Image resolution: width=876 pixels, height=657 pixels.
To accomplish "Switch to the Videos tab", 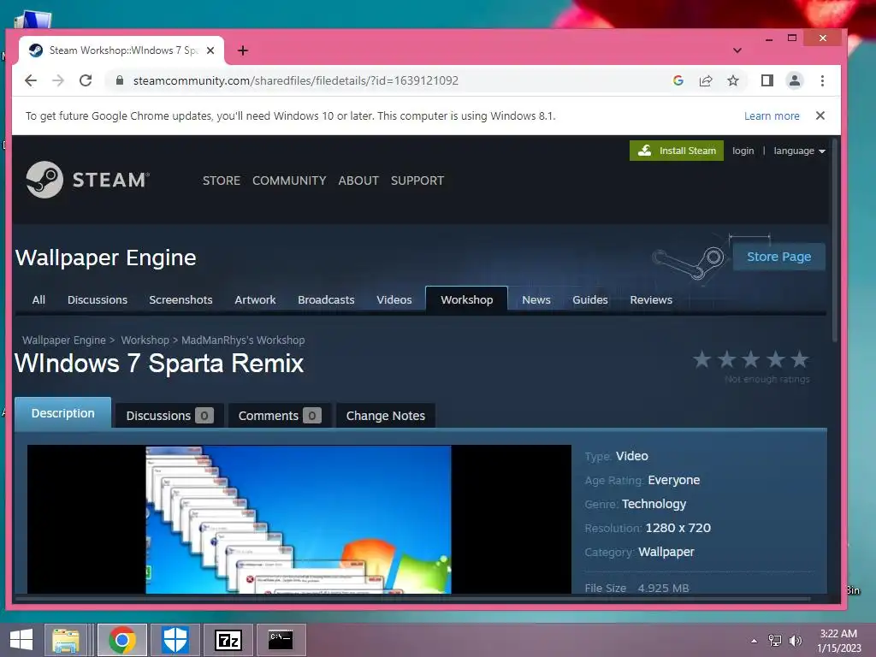I will 394,300.
